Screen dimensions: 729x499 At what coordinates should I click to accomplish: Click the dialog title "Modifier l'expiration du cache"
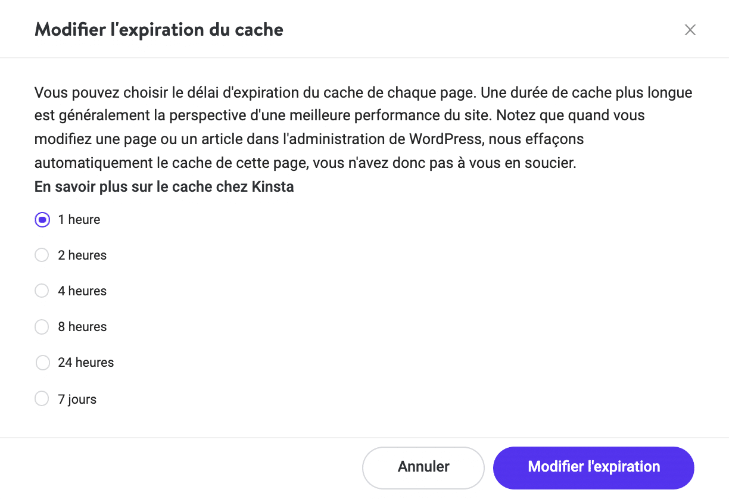[159, 29]
